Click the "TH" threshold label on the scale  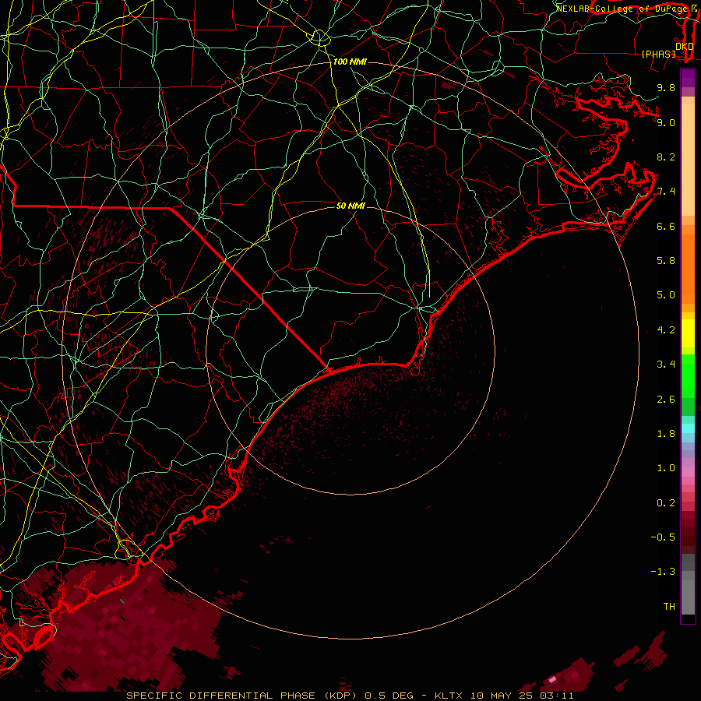(x=669, y=607)
